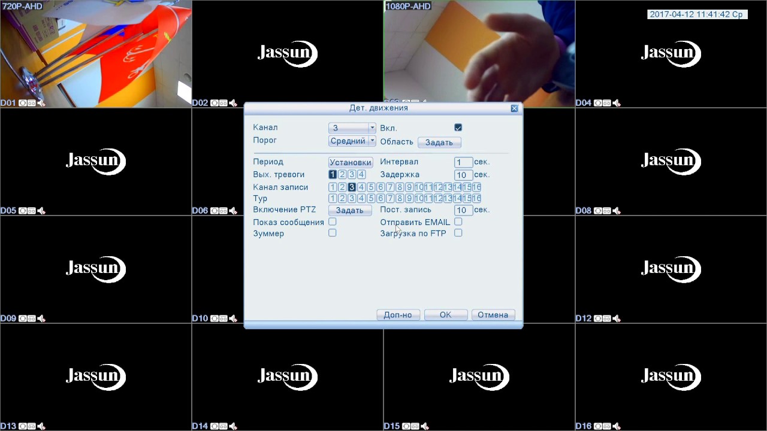
Task: Deselect record channel 3 in Канал записи
Action: [x=352, y=187]
